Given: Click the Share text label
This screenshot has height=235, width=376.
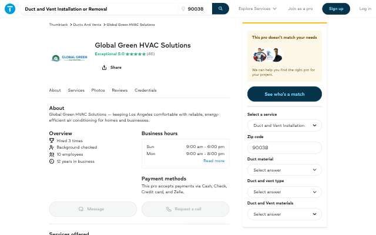Looking at the screenshot, I should coord(116,68).
